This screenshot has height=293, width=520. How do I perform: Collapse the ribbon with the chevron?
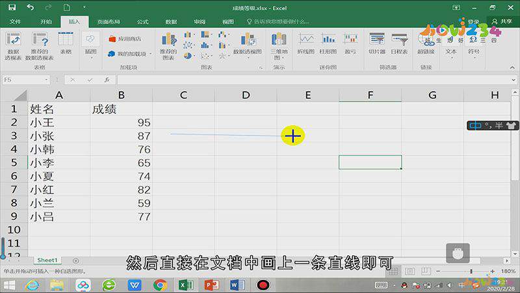(x=512, y=68)
